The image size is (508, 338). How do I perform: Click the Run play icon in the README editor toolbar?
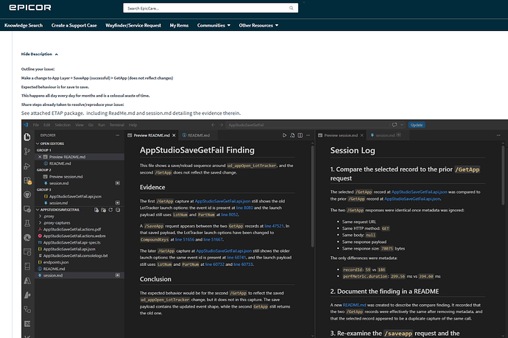pyautogui.click(x=284, y=135)
